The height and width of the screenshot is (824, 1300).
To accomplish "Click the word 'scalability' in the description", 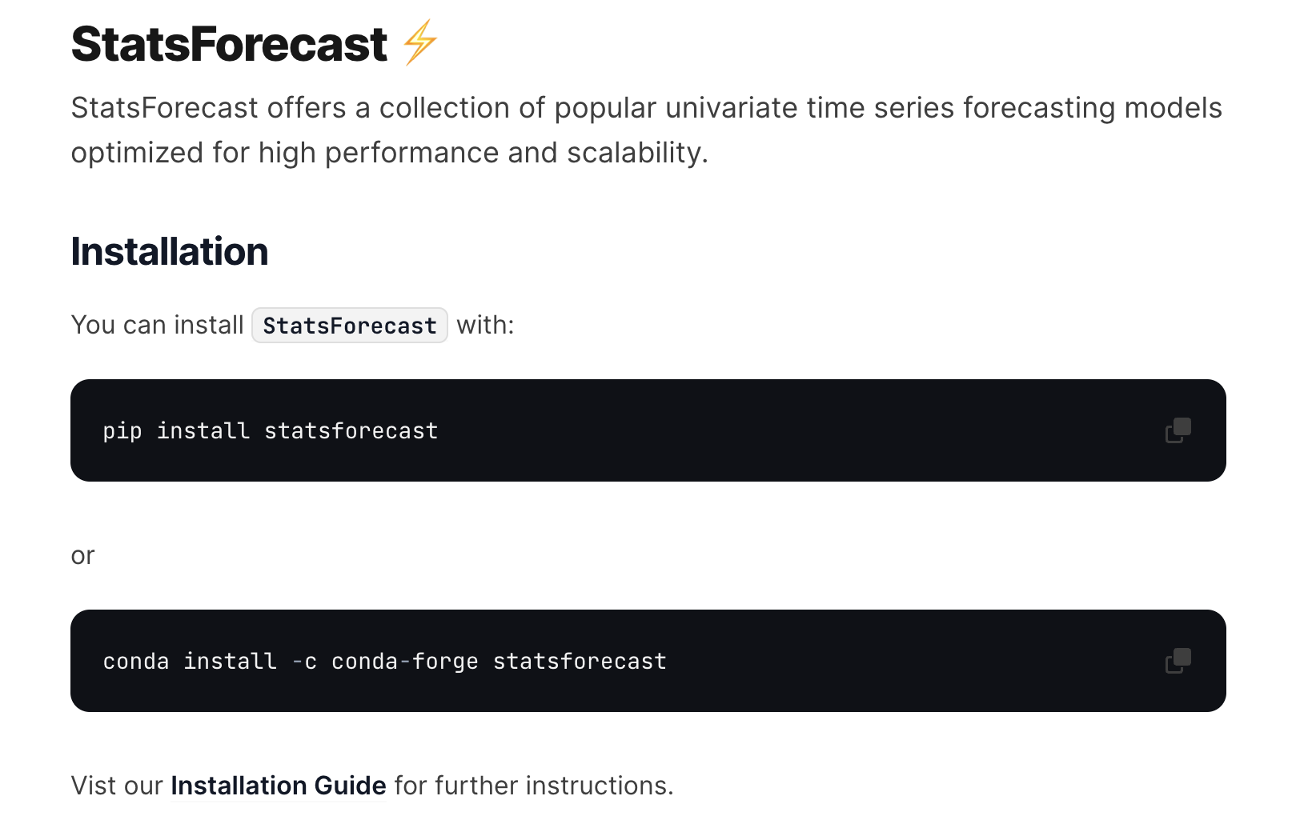I will click(x=636, y=152).
